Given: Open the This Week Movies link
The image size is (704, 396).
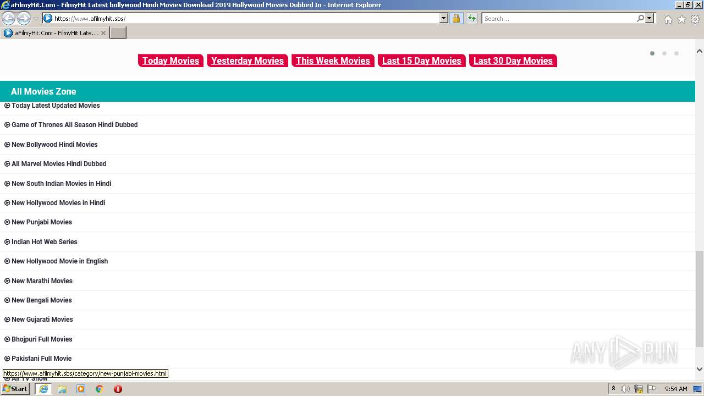Looking at the screenshot, I should [x=333, y=61].
